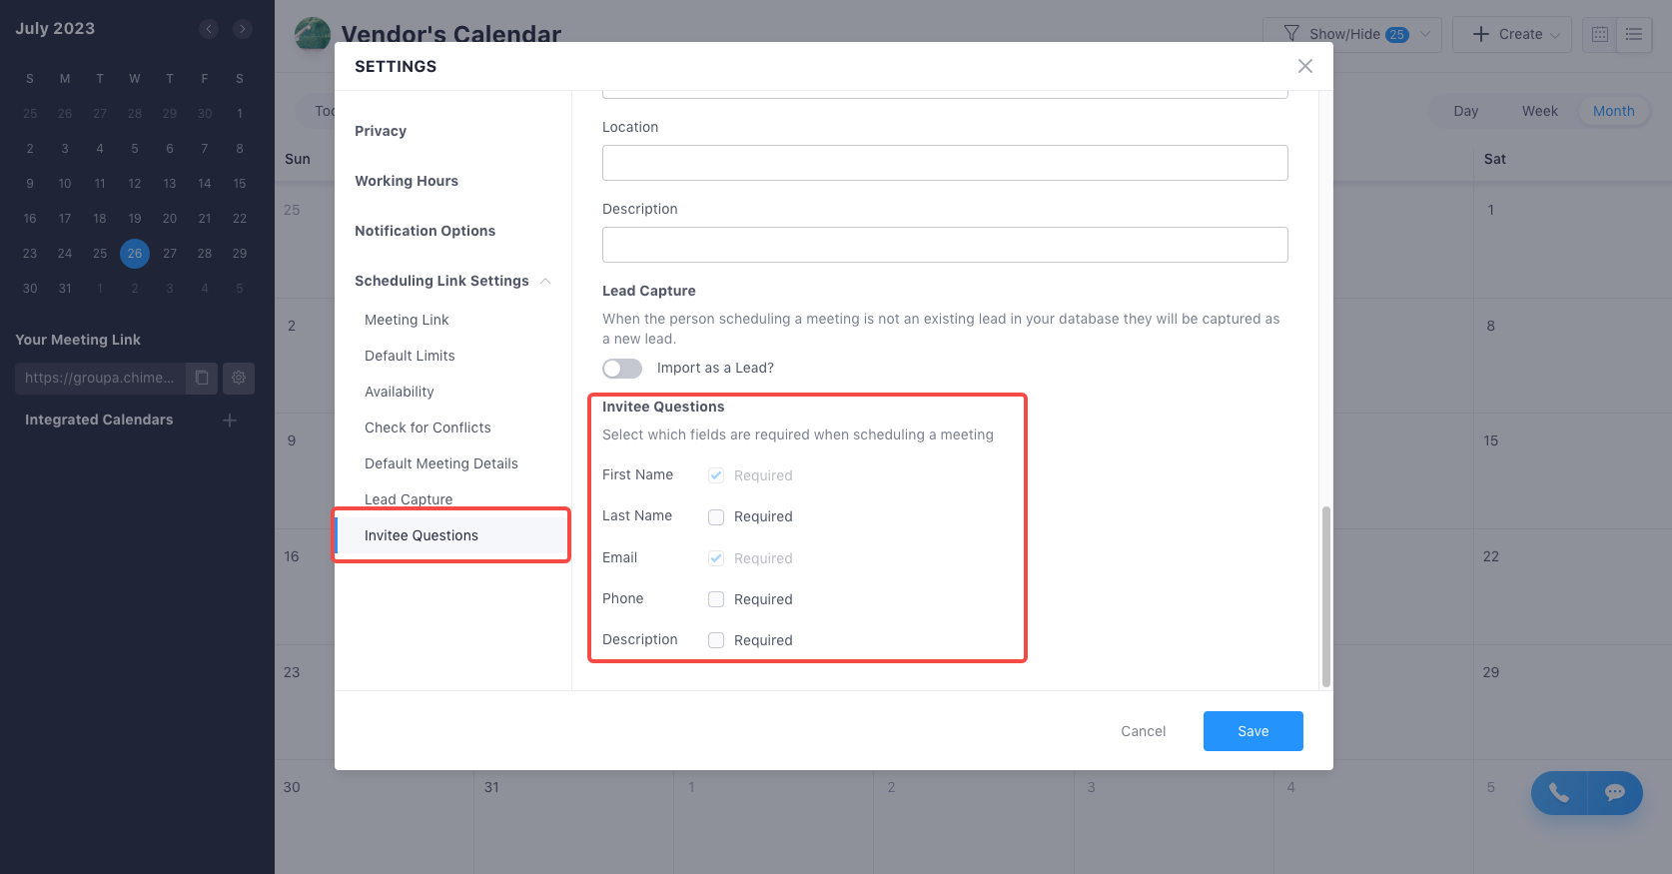Open meeting link settings gear icon
This screenshot has width=1672, height=874.
239,378
